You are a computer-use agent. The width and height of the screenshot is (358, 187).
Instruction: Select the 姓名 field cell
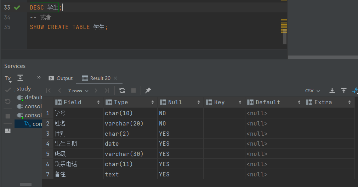click(78, 123)
